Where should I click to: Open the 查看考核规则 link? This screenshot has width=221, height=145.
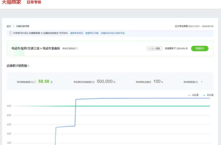pyautogui.click(x=76, y=33)
